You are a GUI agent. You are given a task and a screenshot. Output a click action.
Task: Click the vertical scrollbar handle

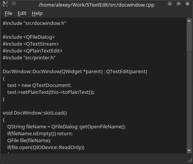tap(189, 37)
